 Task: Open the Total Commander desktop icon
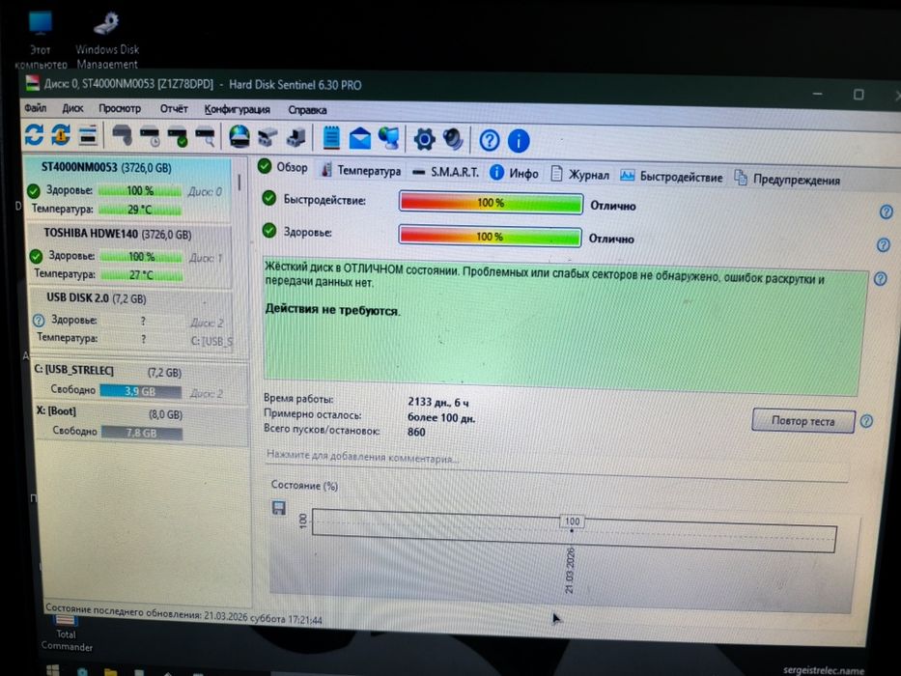click(x=66, y=634)
